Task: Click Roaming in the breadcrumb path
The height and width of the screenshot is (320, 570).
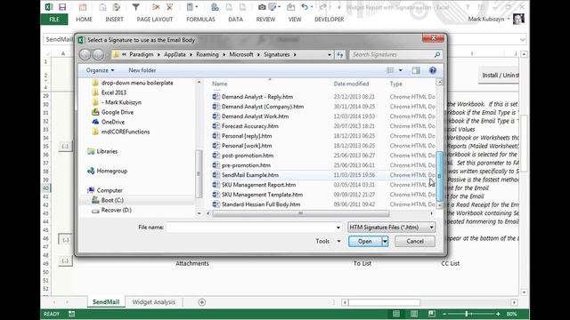Action: pyautogui.click(x=208, y=54)
